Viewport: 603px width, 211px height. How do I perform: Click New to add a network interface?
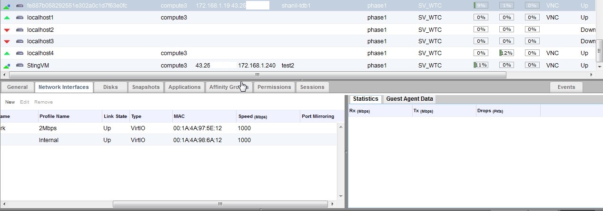(10, 102)
